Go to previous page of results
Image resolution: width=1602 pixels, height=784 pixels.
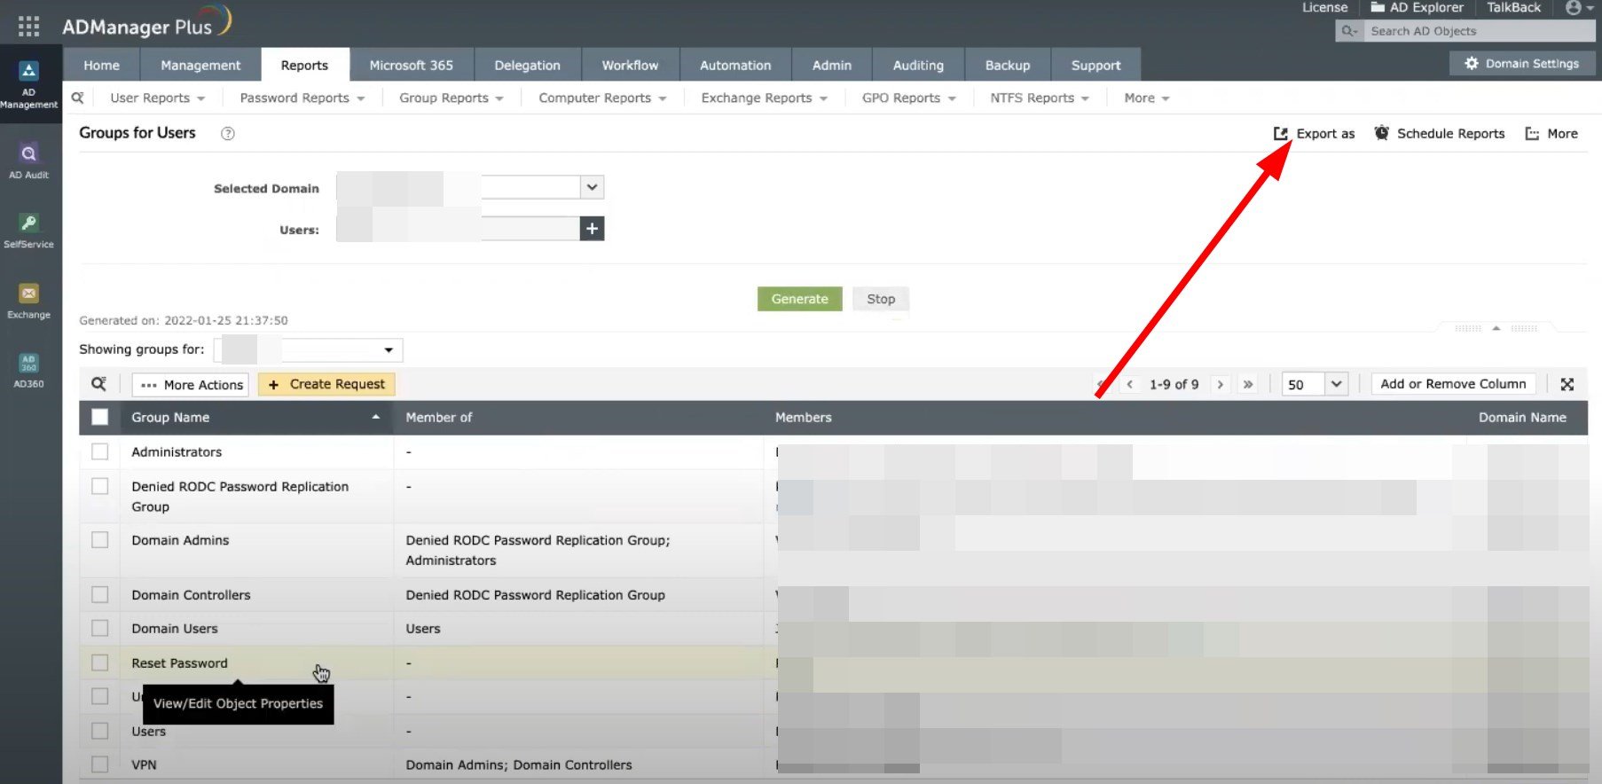pos(1129,384)
